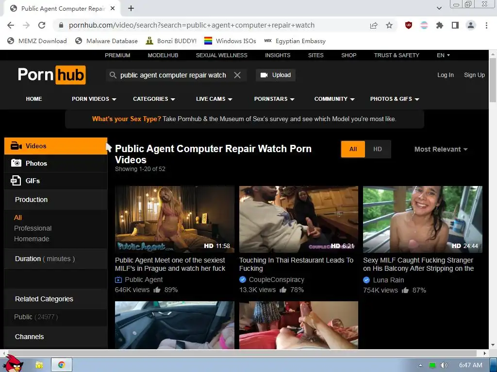Toggle the browser side panel
The height and width of the screenshot is (372, 497).
coord(455,25)
